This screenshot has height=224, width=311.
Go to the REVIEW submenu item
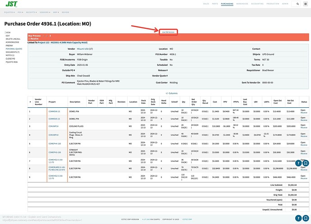pos(65,12)
